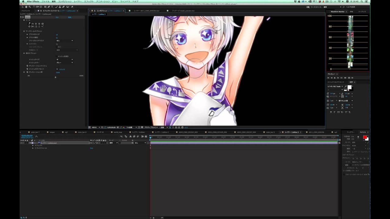This screenshot has width=390, height=219.
Task: Open the メッシュカラー dropdown
Action: point(65,63)
